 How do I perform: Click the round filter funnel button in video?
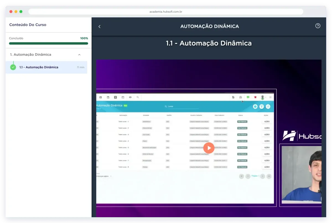coord(262,106)
